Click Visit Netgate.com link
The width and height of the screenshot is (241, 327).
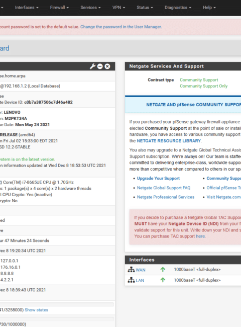(x=223, y=197)
